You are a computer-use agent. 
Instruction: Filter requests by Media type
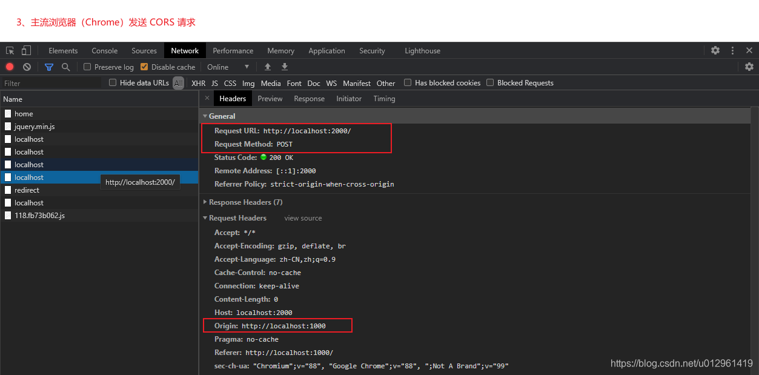pos(271,83)
